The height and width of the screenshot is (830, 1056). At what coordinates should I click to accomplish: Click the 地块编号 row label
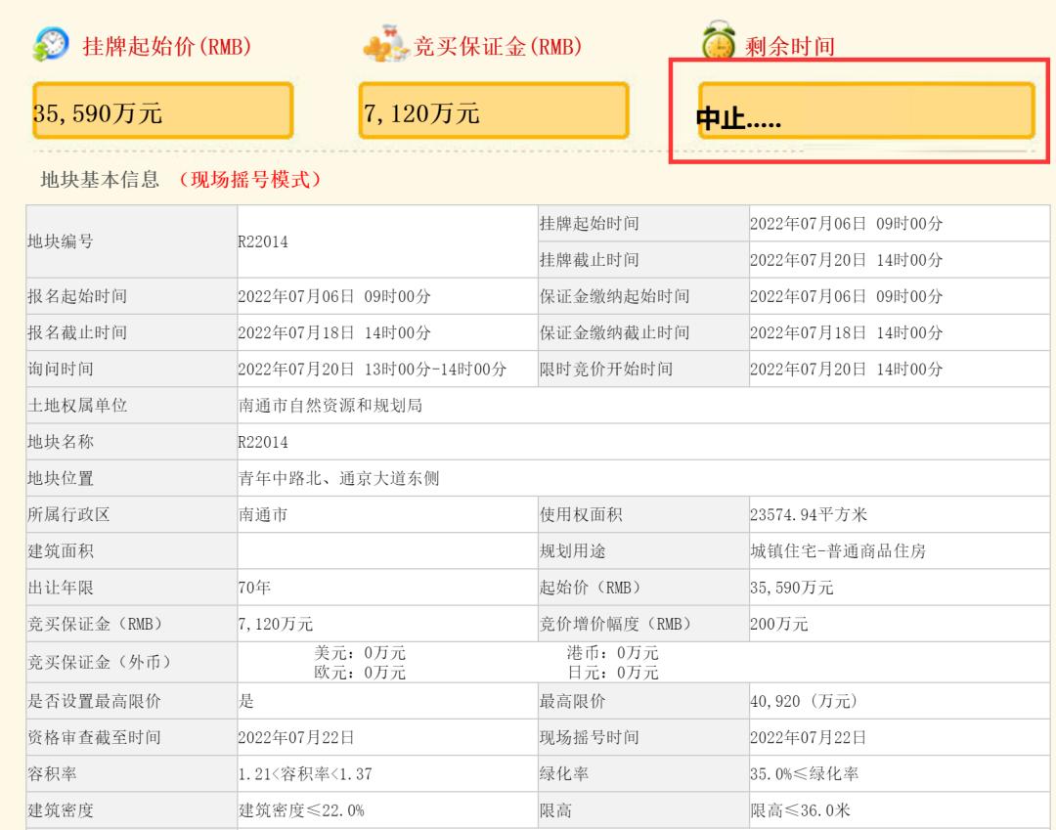[60, 241]
